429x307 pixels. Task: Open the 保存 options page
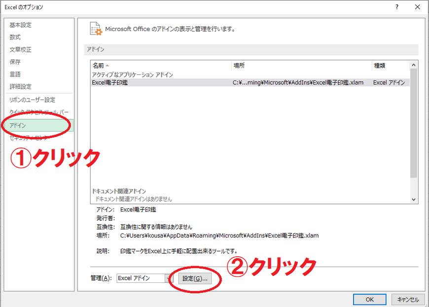(x=15, y=62)
